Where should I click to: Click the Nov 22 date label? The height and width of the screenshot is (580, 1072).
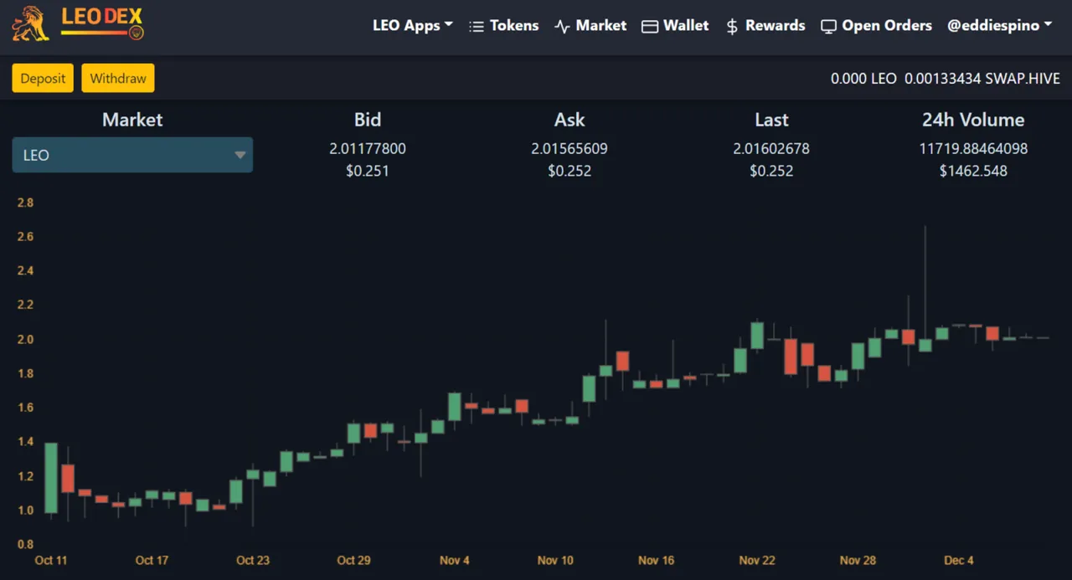click(x=757, y=560)
